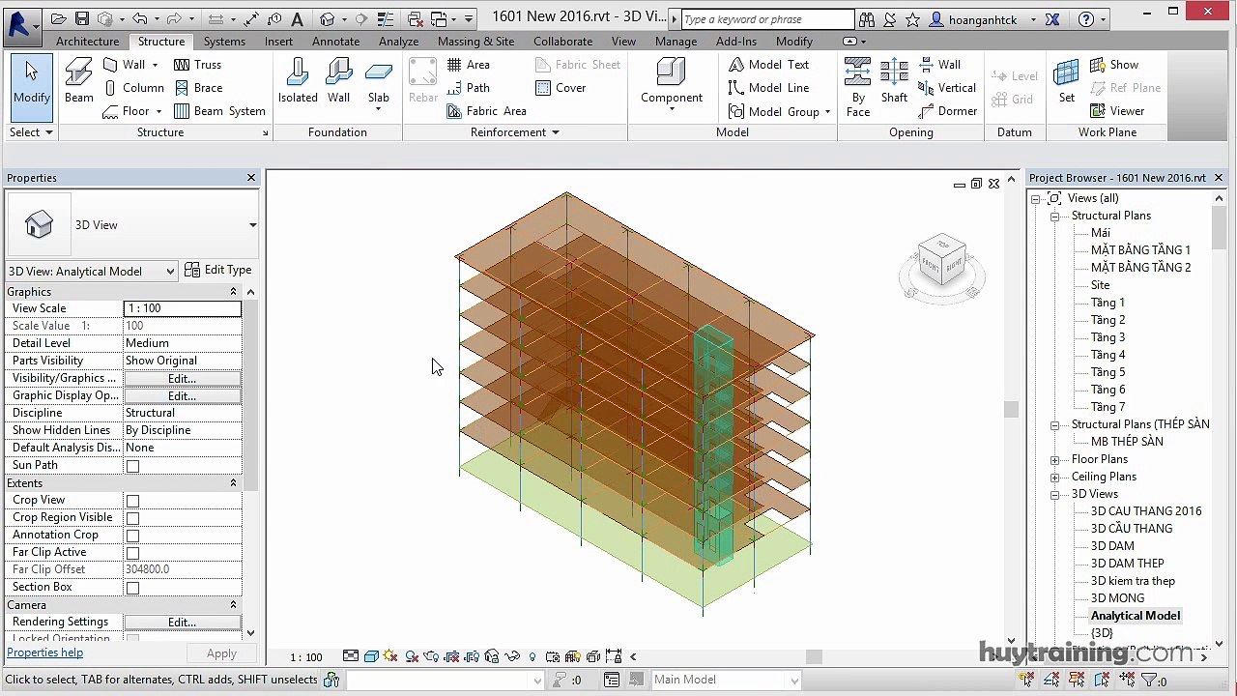Select the Brace tool

[197, 88]
